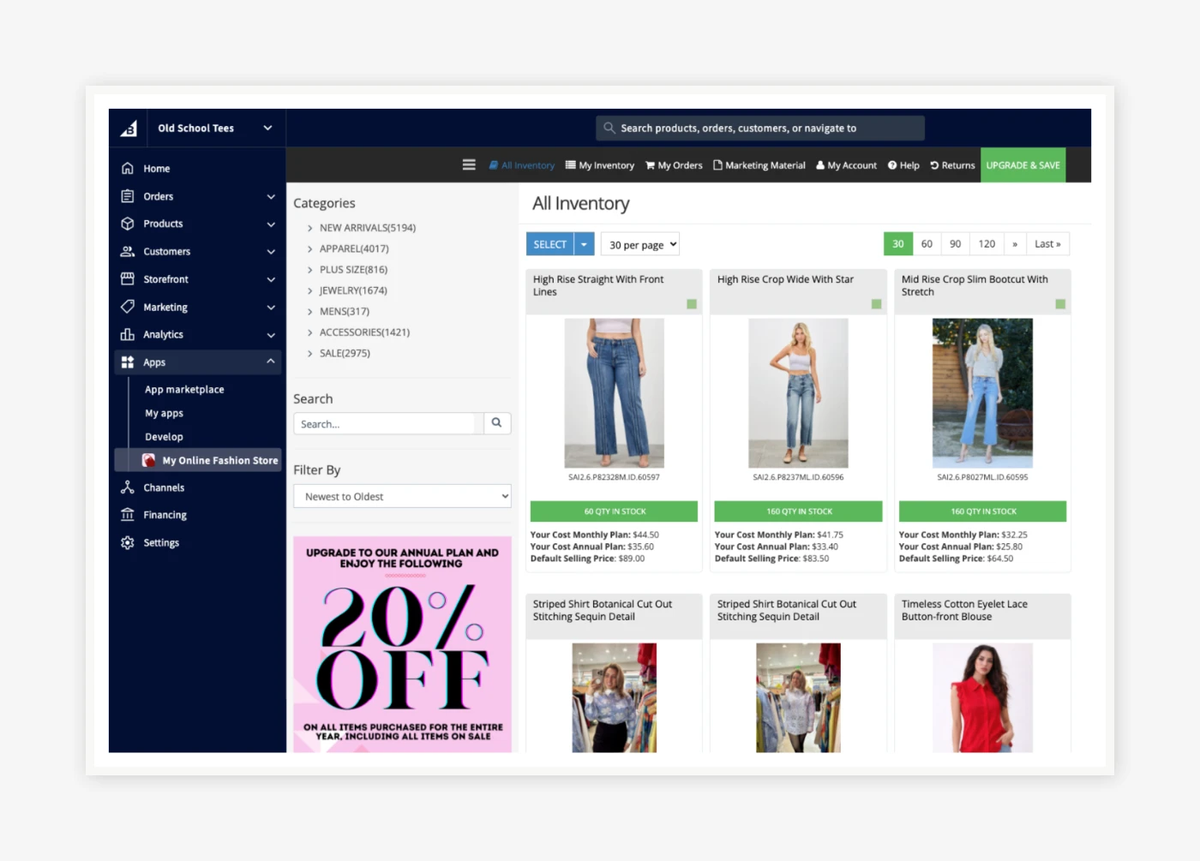
Task: Click the SELECT button
Action: (549, 244)
